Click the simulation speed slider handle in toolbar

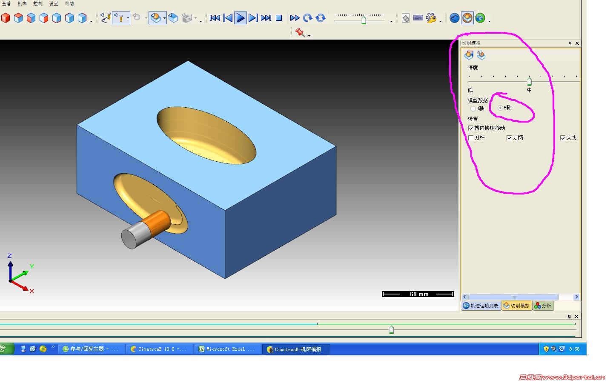click(x=364, y=20)
